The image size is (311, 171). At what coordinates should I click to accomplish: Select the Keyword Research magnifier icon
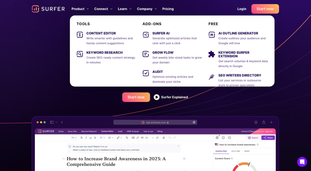coord(80,54)
